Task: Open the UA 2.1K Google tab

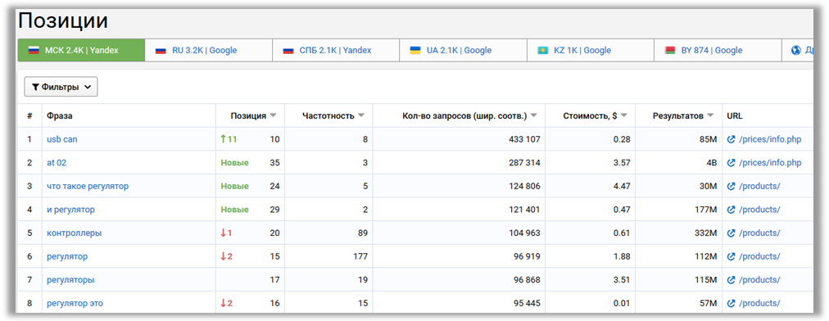Action: 463,50
